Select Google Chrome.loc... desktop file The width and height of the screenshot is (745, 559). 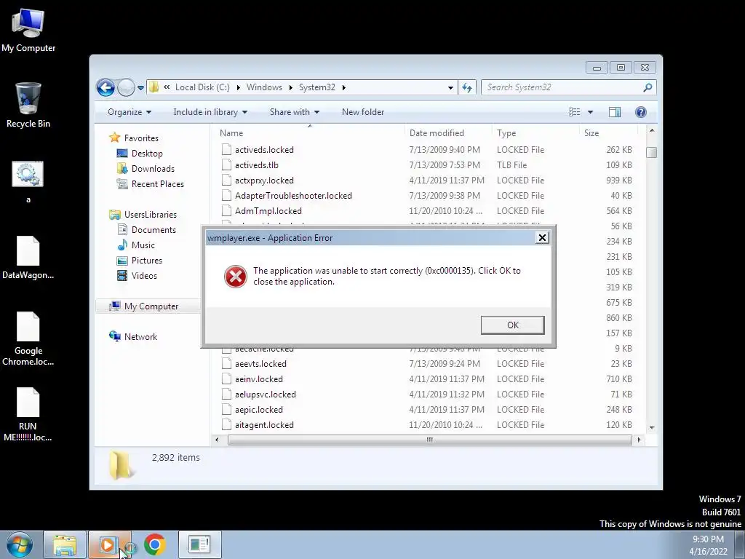click(x=28, y=339)
